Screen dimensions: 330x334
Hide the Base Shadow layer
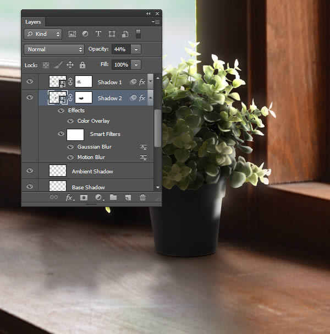30,187
